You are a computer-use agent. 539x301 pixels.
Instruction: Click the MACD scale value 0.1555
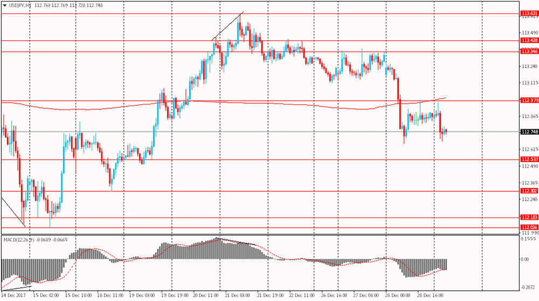pyautogui.click(x=528, y=239)
